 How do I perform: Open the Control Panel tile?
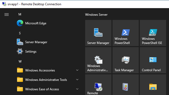coord(153,60)
